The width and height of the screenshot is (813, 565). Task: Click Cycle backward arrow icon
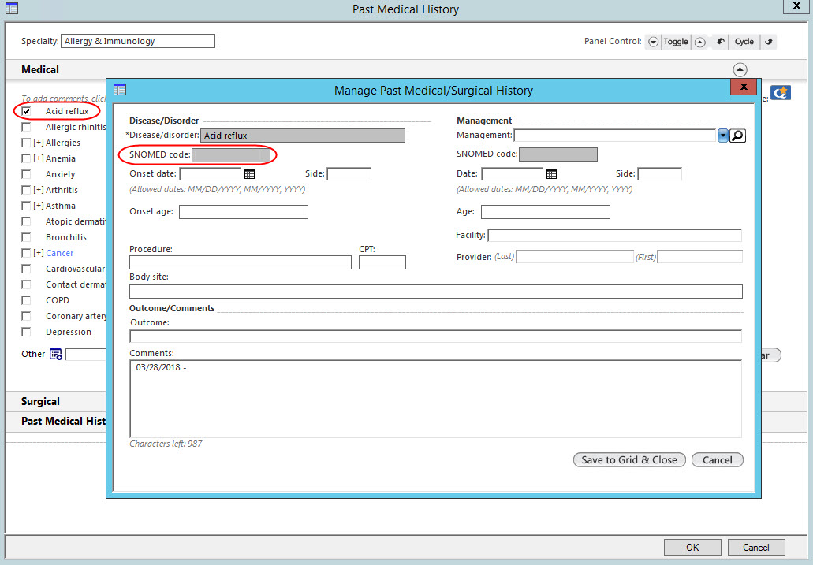click(x=721, y=42)
